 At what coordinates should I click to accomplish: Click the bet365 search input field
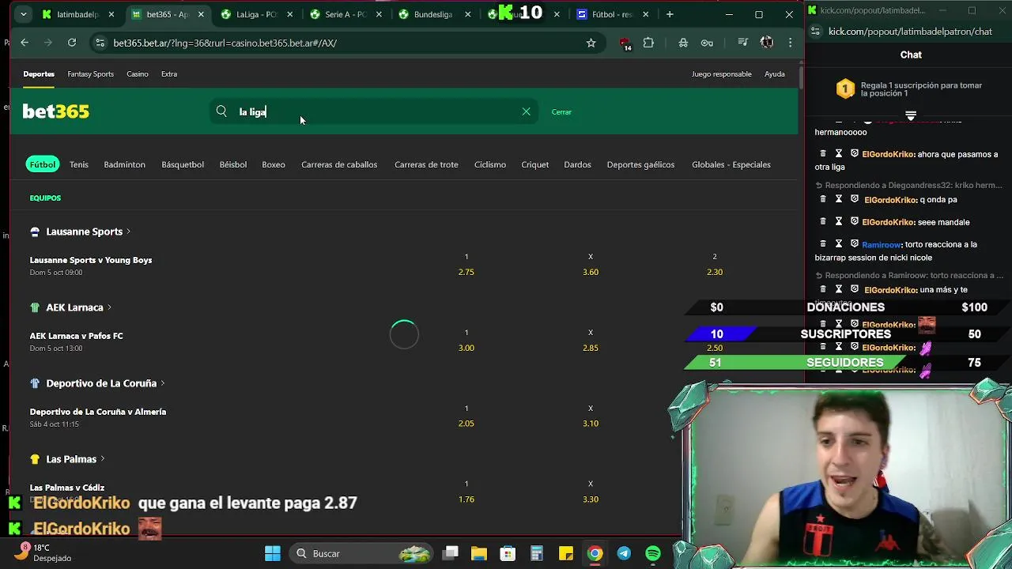click(x=376, y=111)
